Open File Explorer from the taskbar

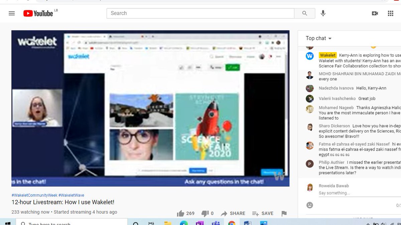tap(168, 223)
